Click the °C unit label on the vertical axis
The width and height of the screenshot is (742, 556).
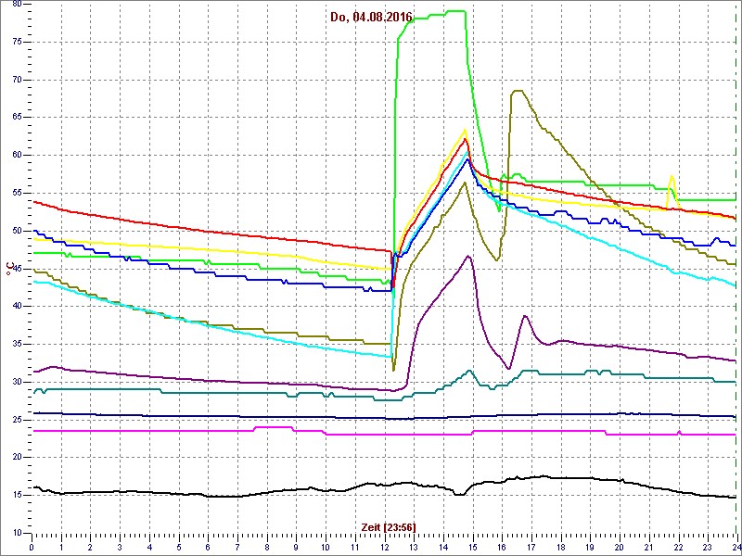pos(9,269)
